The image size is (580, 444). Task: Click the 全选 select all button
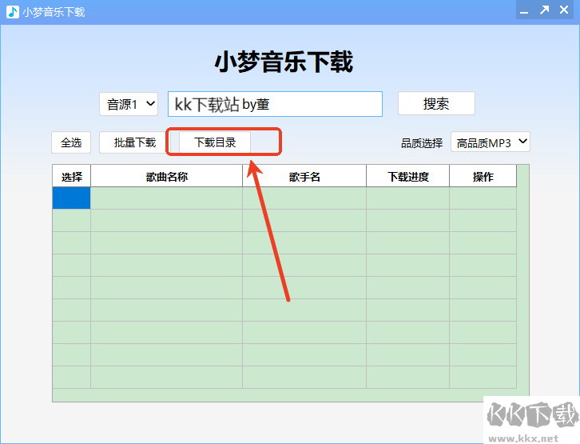coord(71,142)
